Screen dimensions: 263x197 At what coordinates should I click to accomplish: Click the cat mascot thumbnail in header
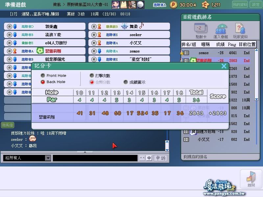point(124,5)
